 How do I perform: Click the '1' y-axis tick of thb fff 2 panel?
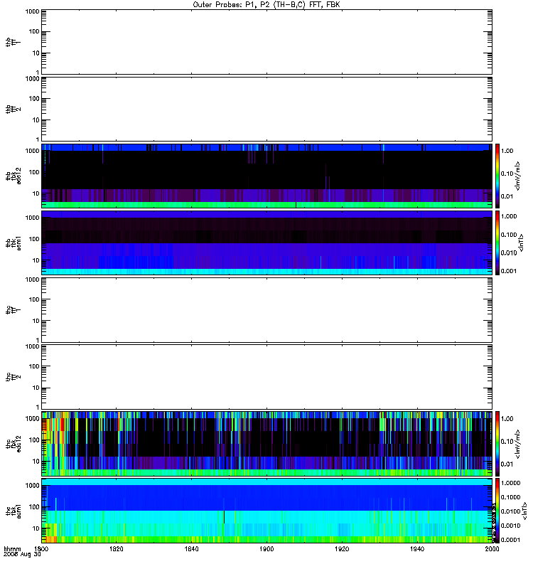38,139
